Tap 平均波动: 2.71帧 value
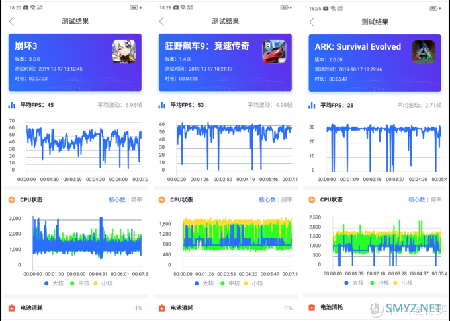This screenshot has height=321, width=450. pyautogui.click(x=420, y=106)
